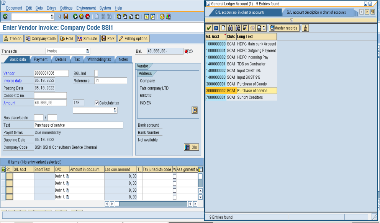This screenshot has width=380, height=223.
Task: Click the Print icon in the G/L popup
Action: pos(259,28)
